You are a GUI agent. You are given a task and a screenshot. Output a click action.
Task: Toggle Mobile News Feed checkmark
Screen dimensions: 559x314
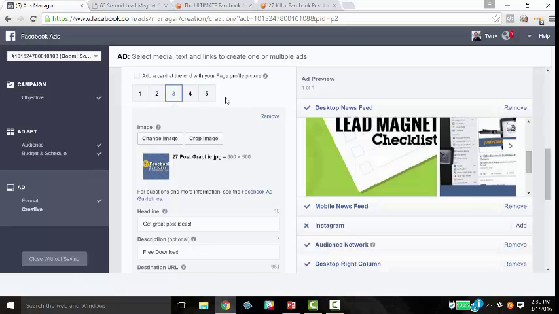(x=307, y=206)
